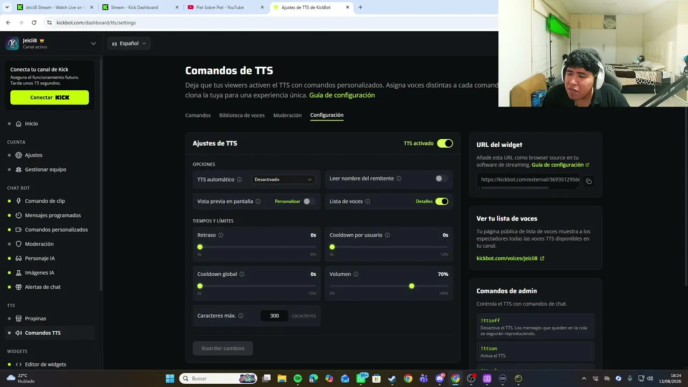Open the Guía de configuración link in the header

[x=342, y=95]
